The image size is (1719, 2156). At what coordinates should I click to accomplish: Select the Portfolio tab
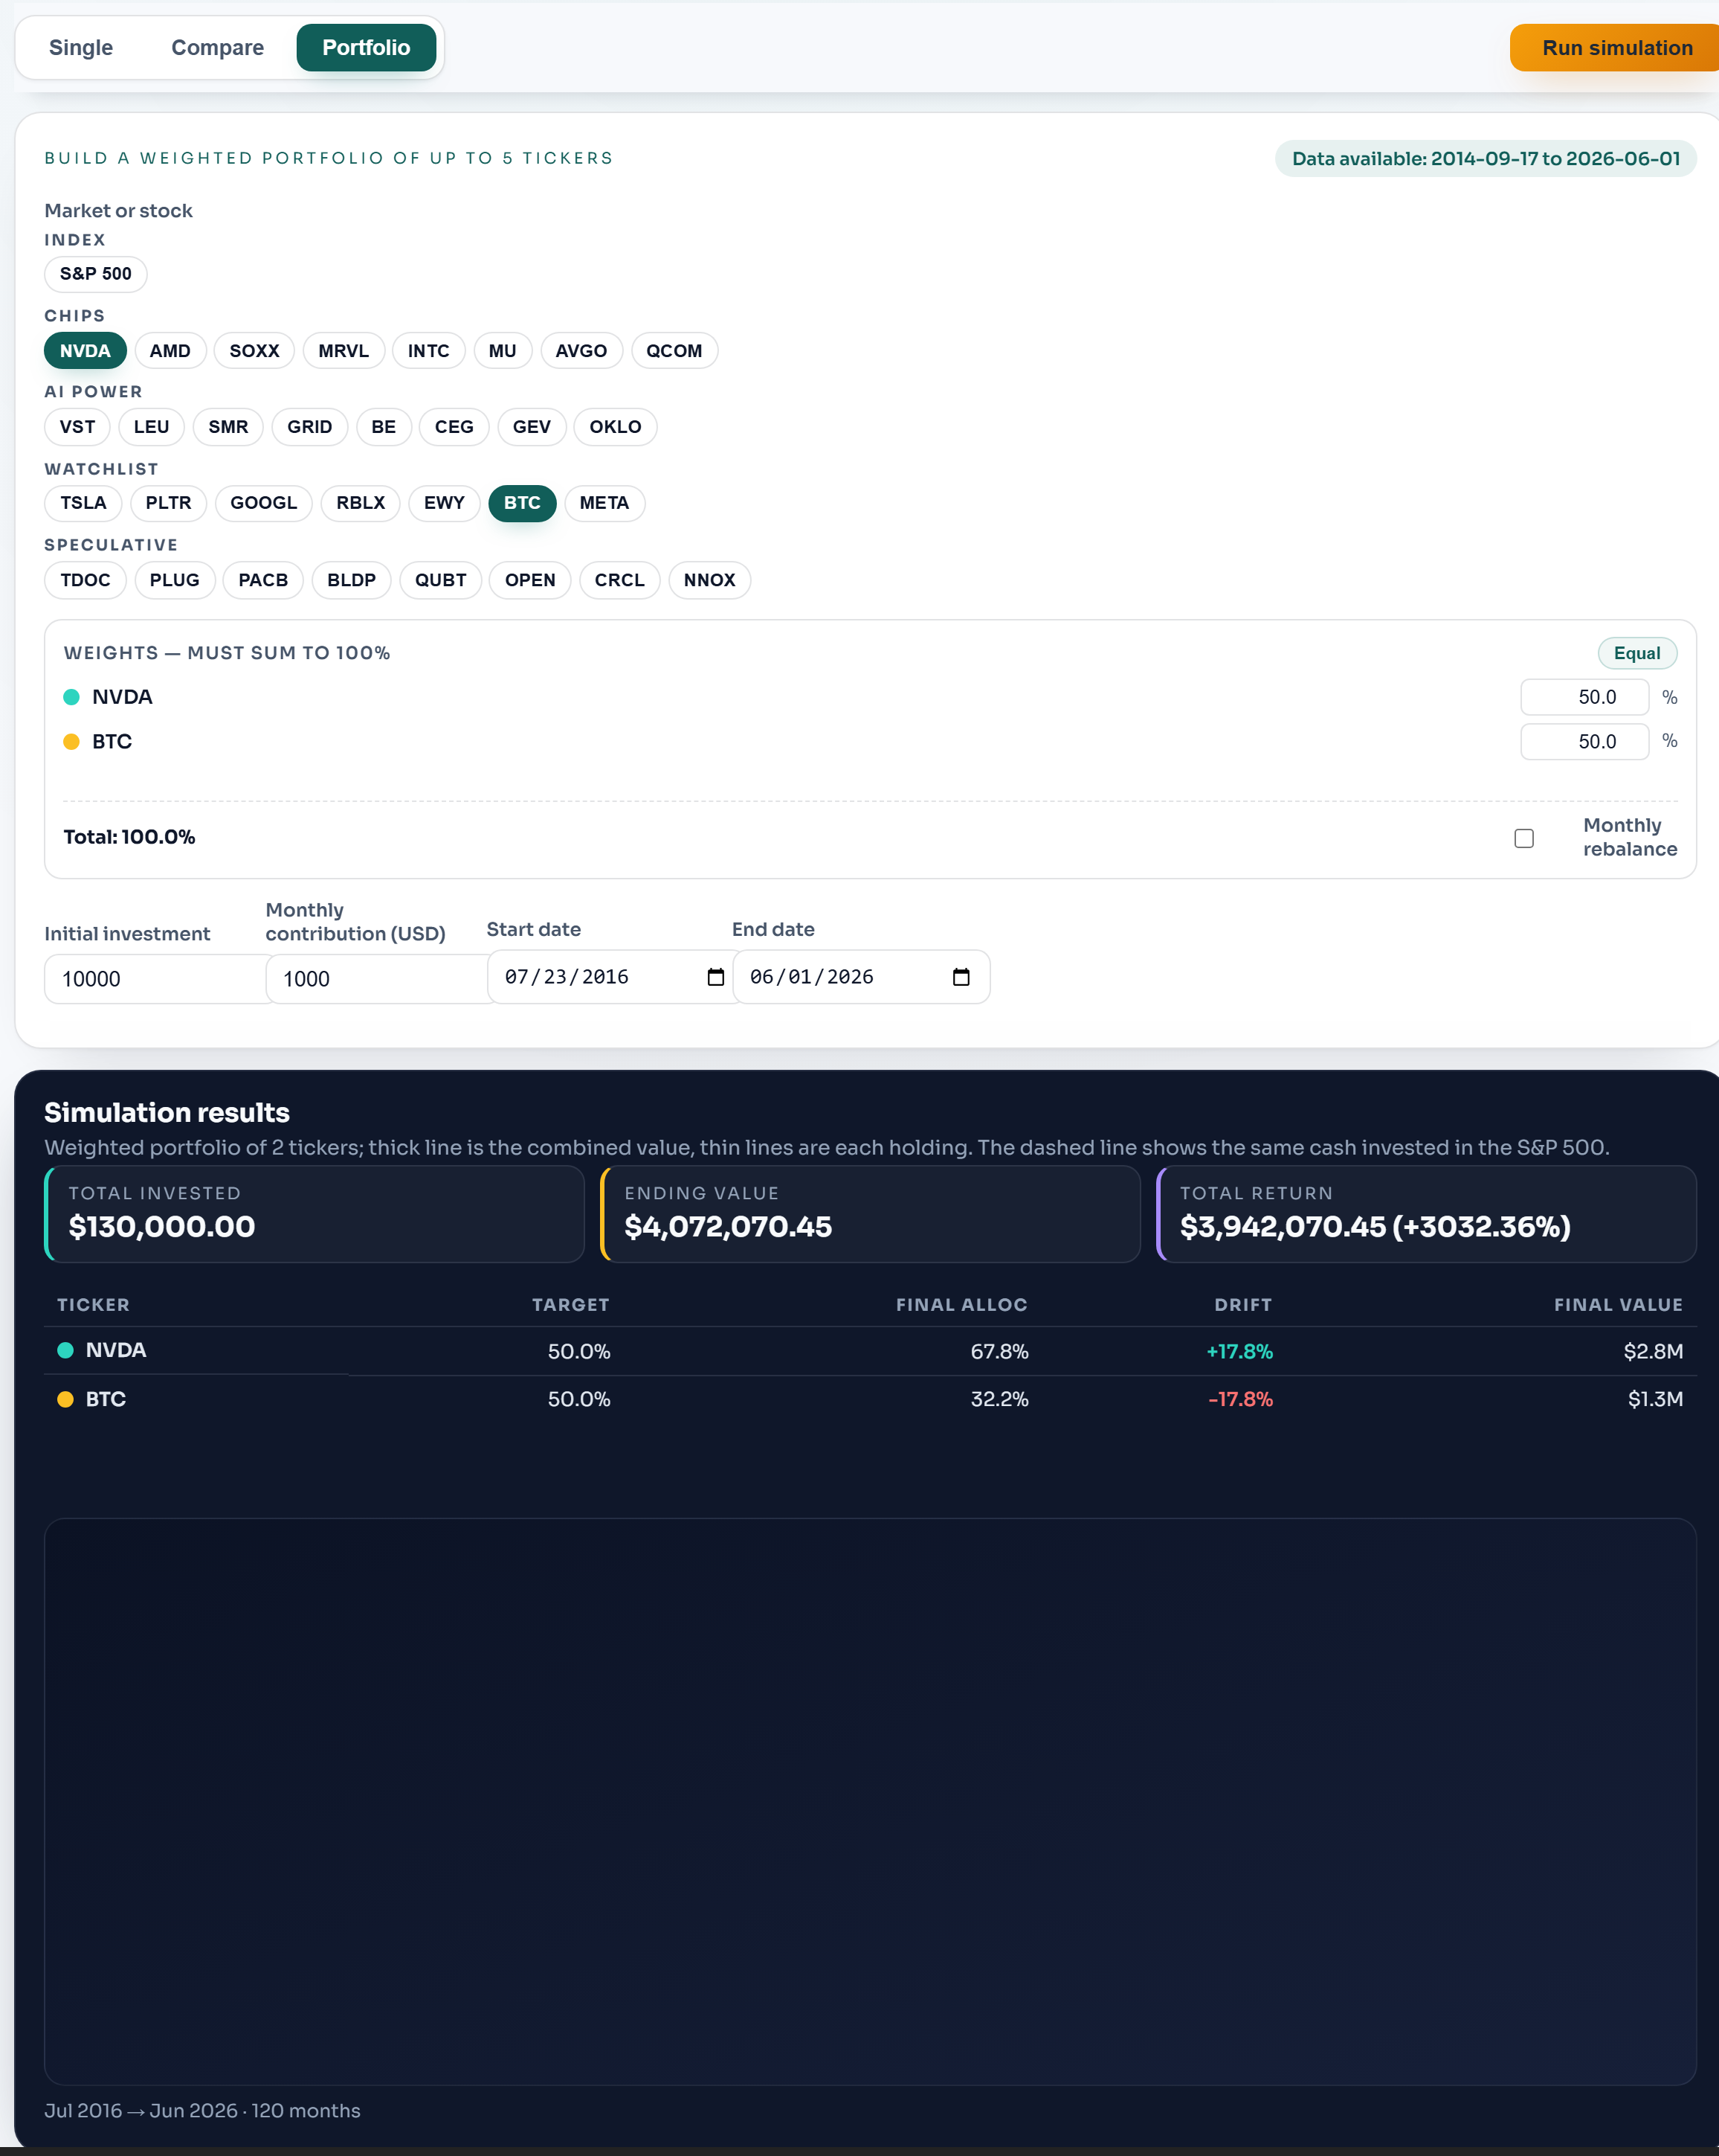366,47
